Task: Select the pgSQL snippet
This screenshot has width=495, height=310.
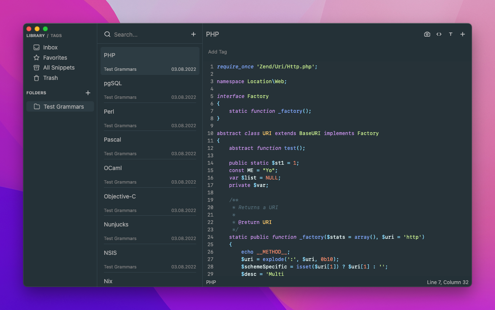Action: (150, 89)
